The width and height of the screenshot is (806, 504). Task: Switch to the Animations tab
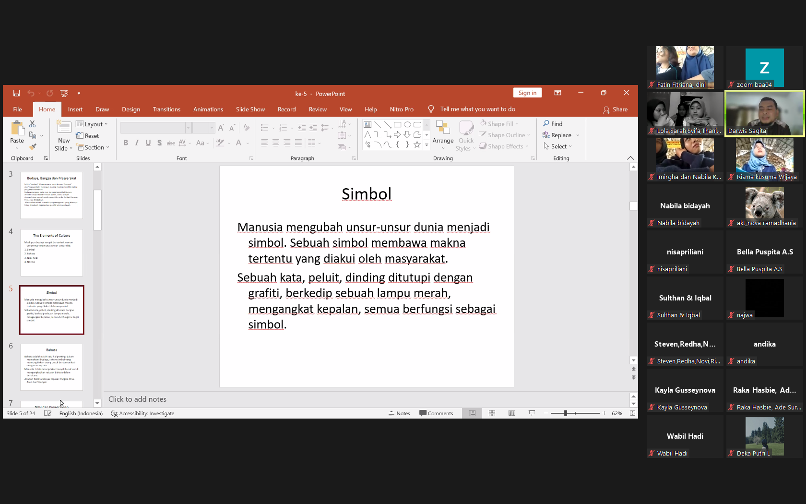tap(208, 109)
